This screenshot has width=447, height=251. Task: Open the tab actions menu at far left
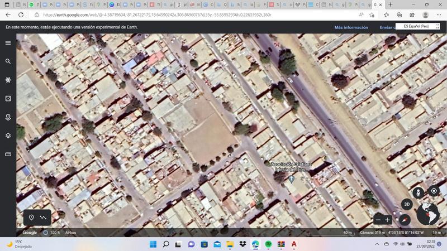pos(7,4)
